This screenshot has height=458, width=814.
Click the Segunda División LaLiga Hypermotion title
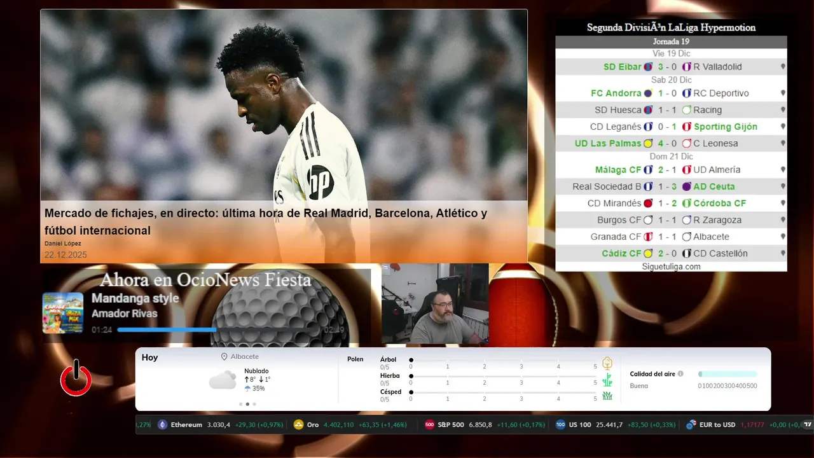tap(671, 28)
